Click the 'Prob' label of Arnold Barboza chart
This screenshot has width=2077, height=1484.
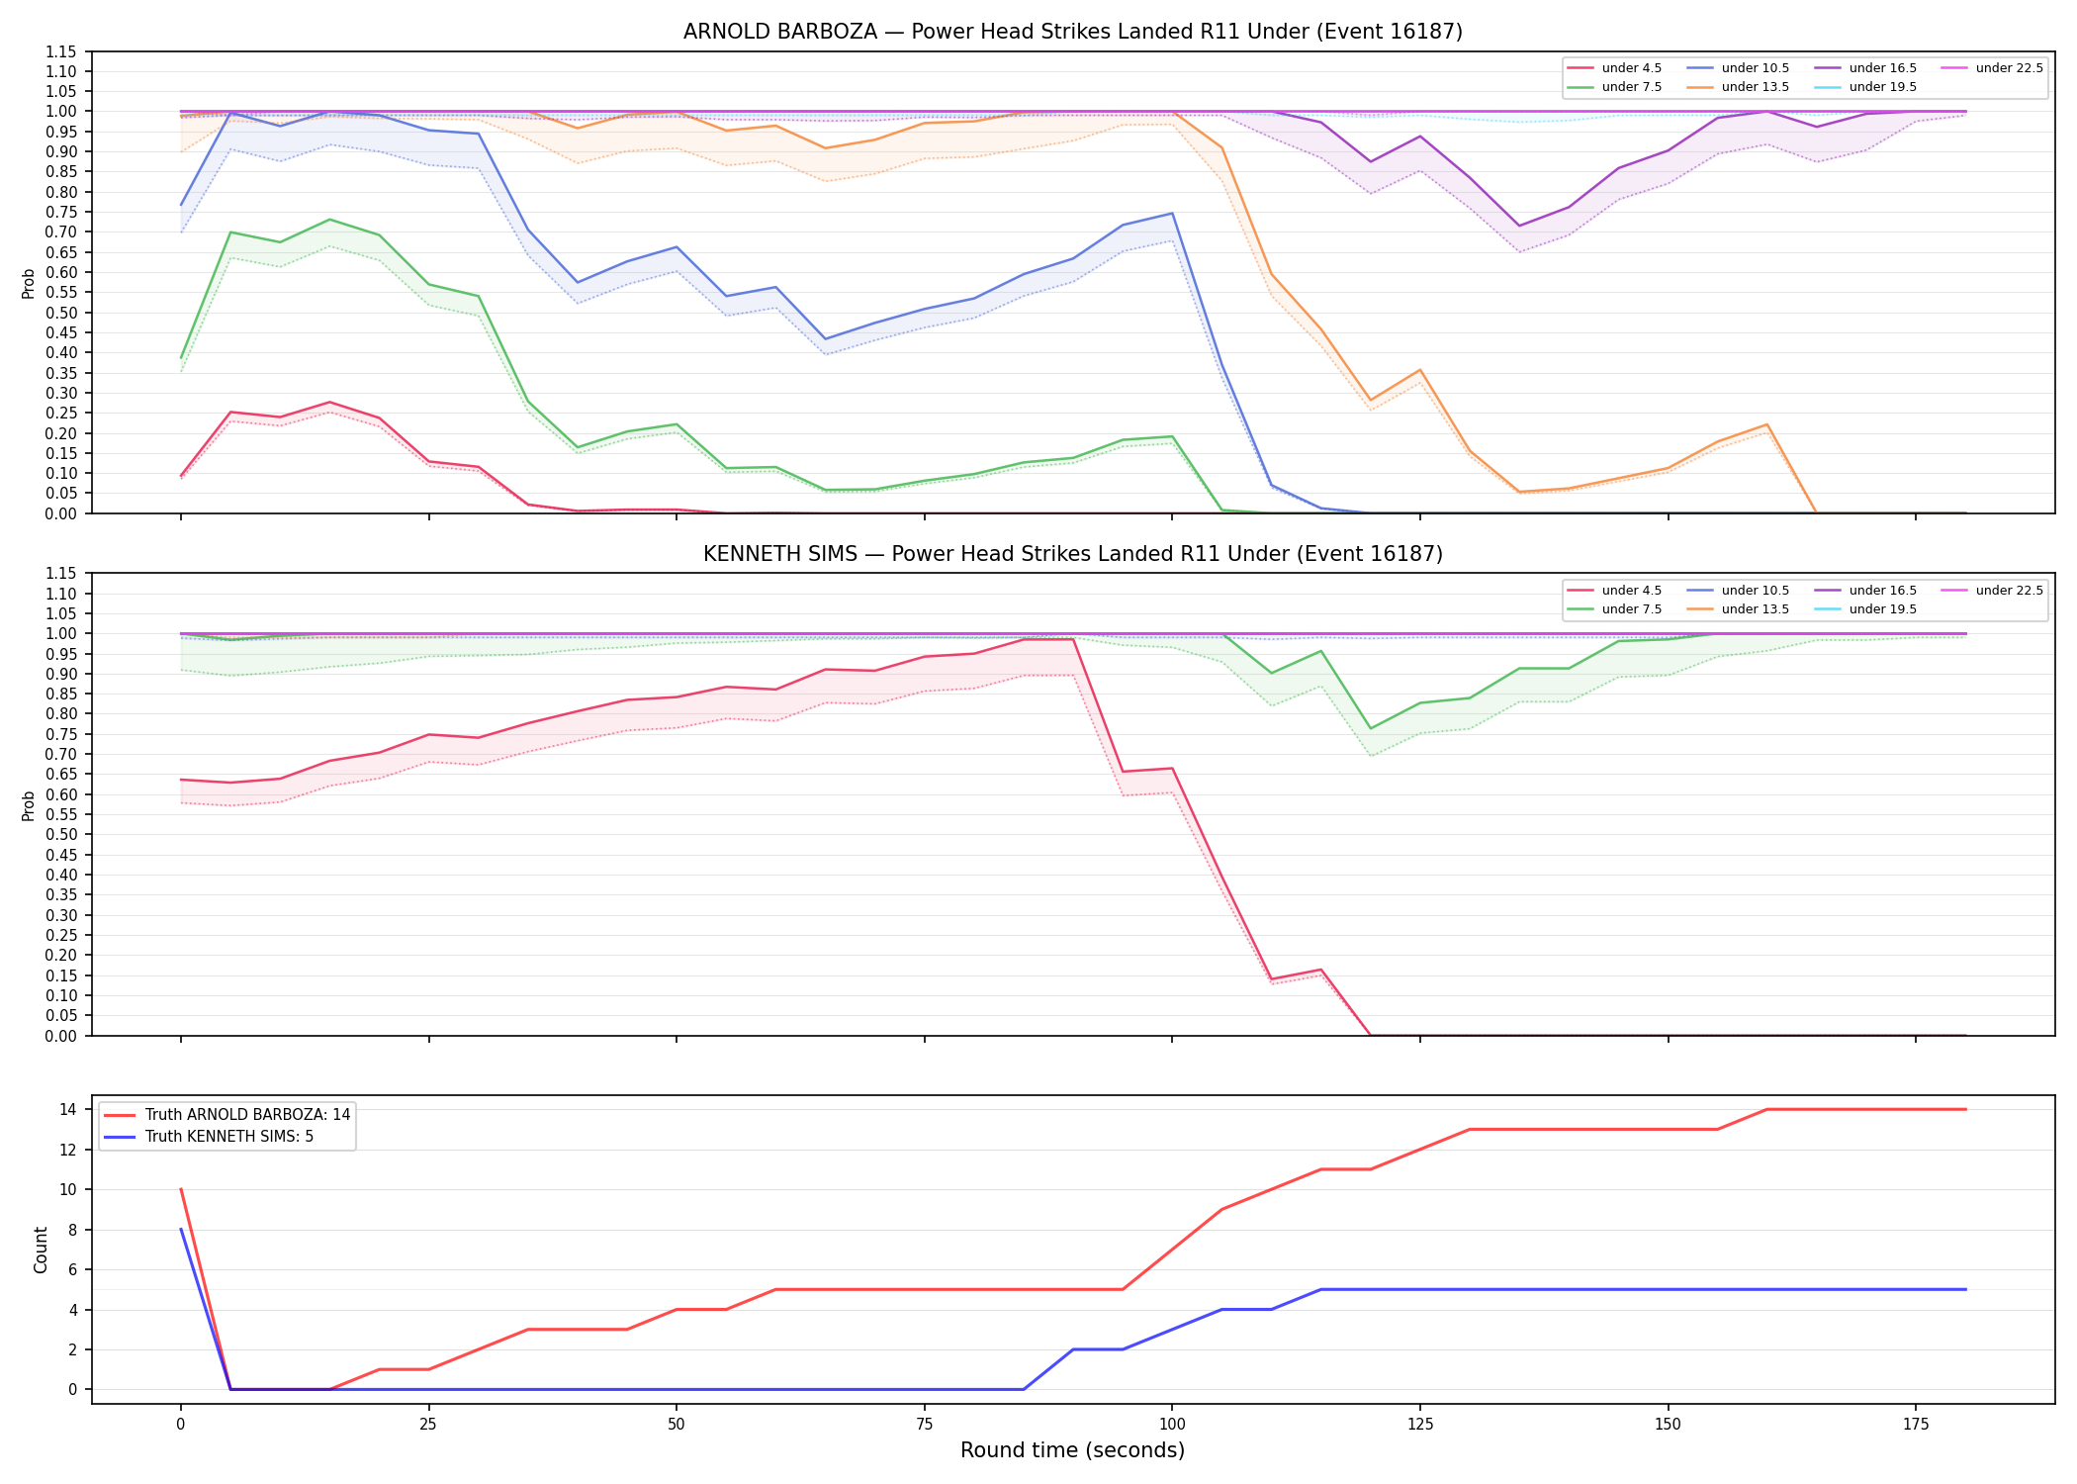pos(29,283)
